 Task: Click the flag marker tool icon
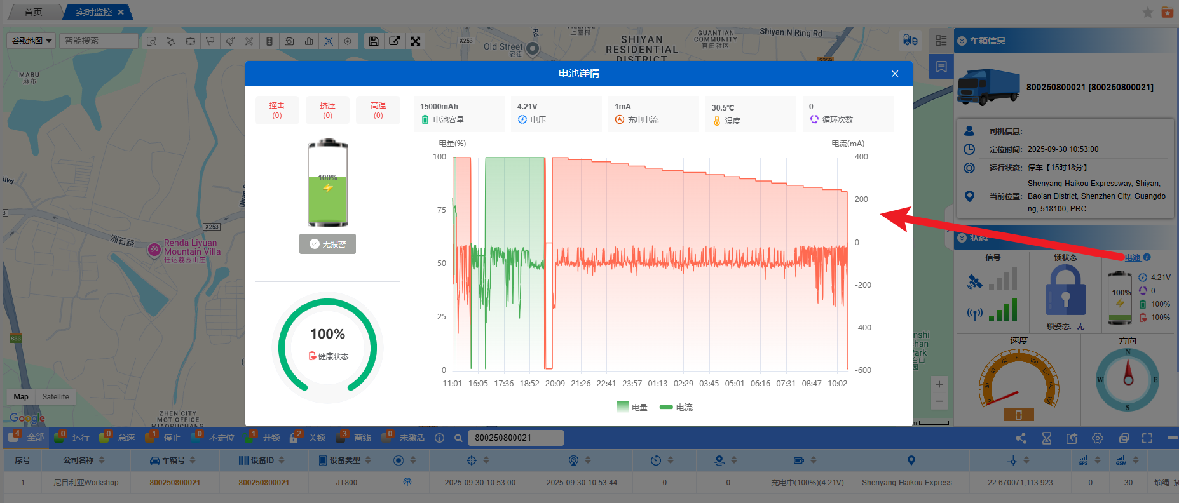pos(210,41)
